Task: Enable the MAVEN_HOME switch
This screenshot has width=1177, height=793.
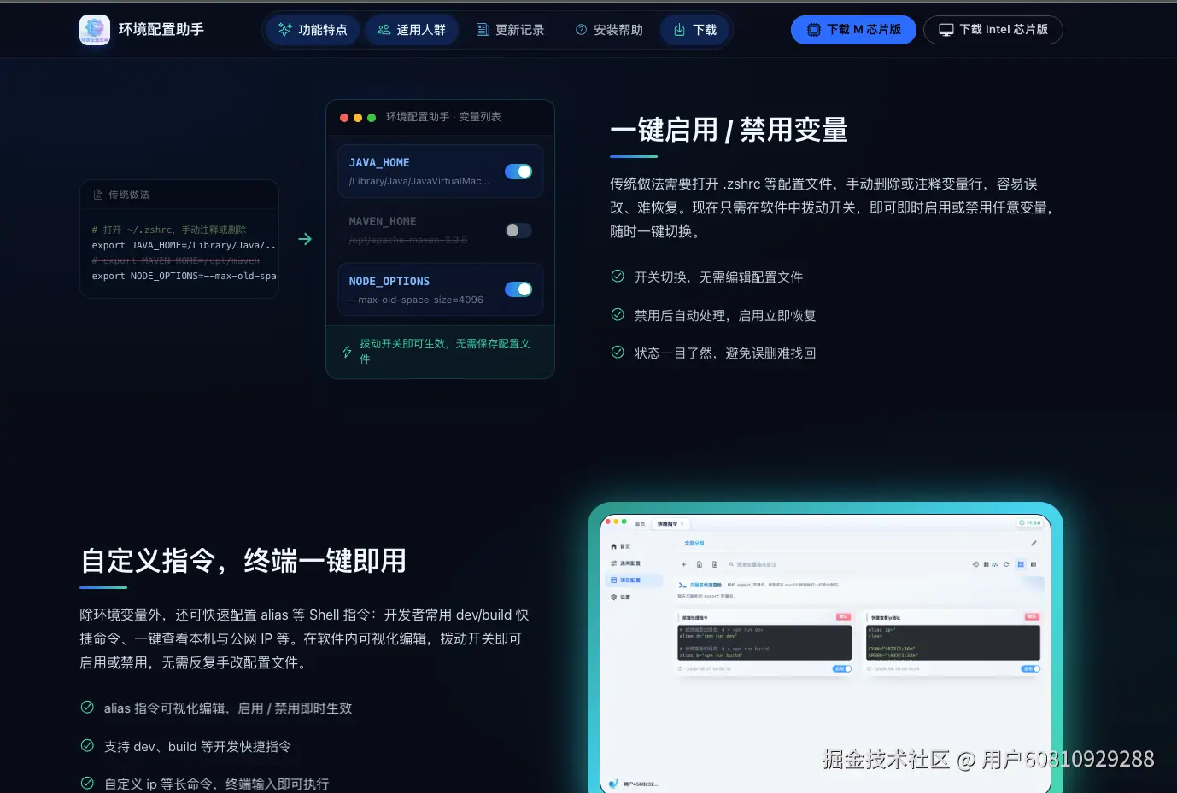Action: point(518,230)
